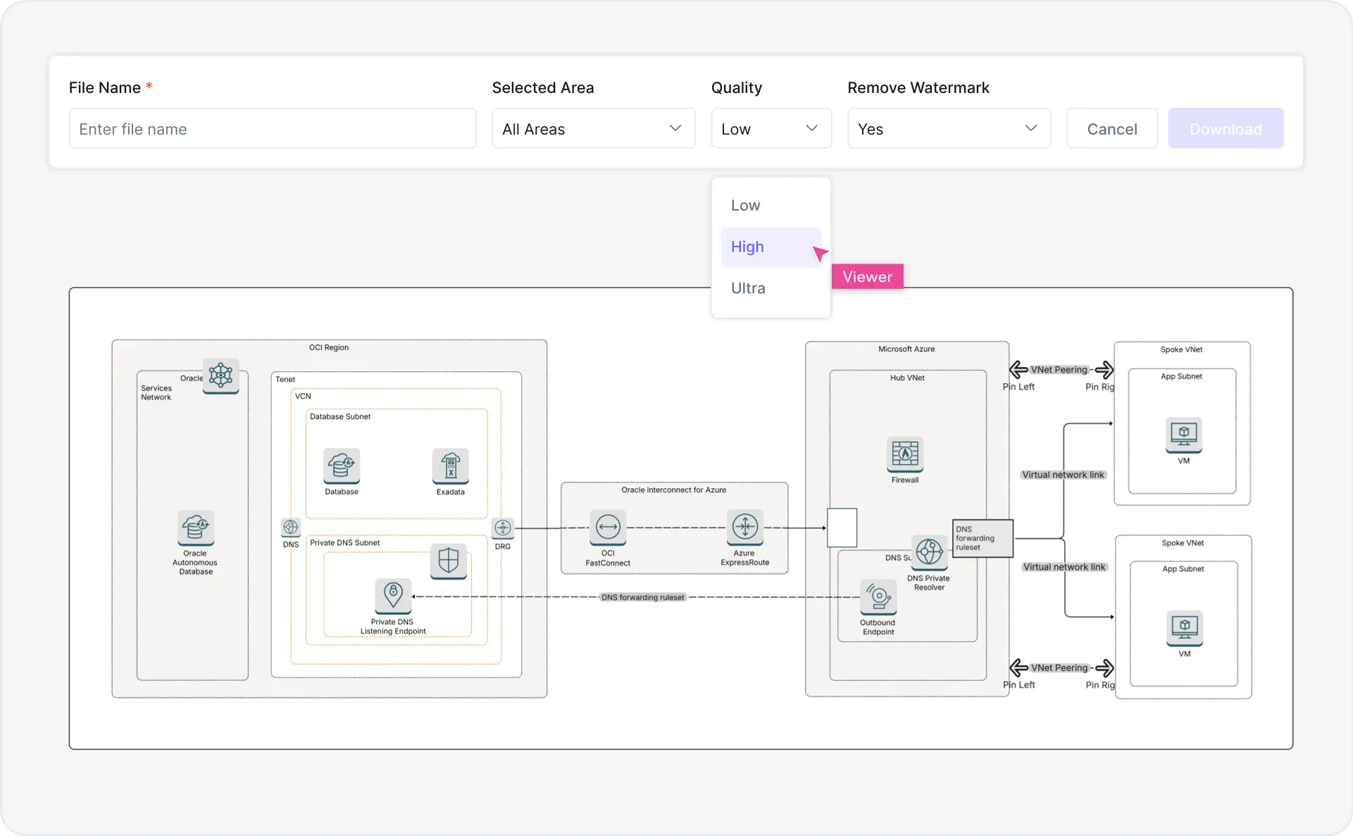Choose Low from the quality list
The image size is (1353, 836).
pos(771,206)
